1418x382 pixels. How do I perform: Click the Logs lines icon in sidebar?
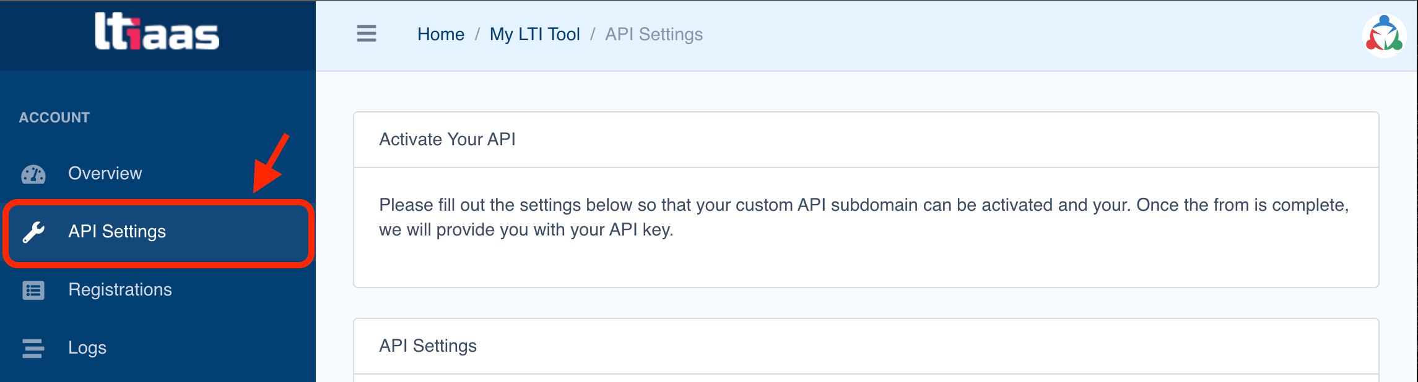[x=33, y=347]
